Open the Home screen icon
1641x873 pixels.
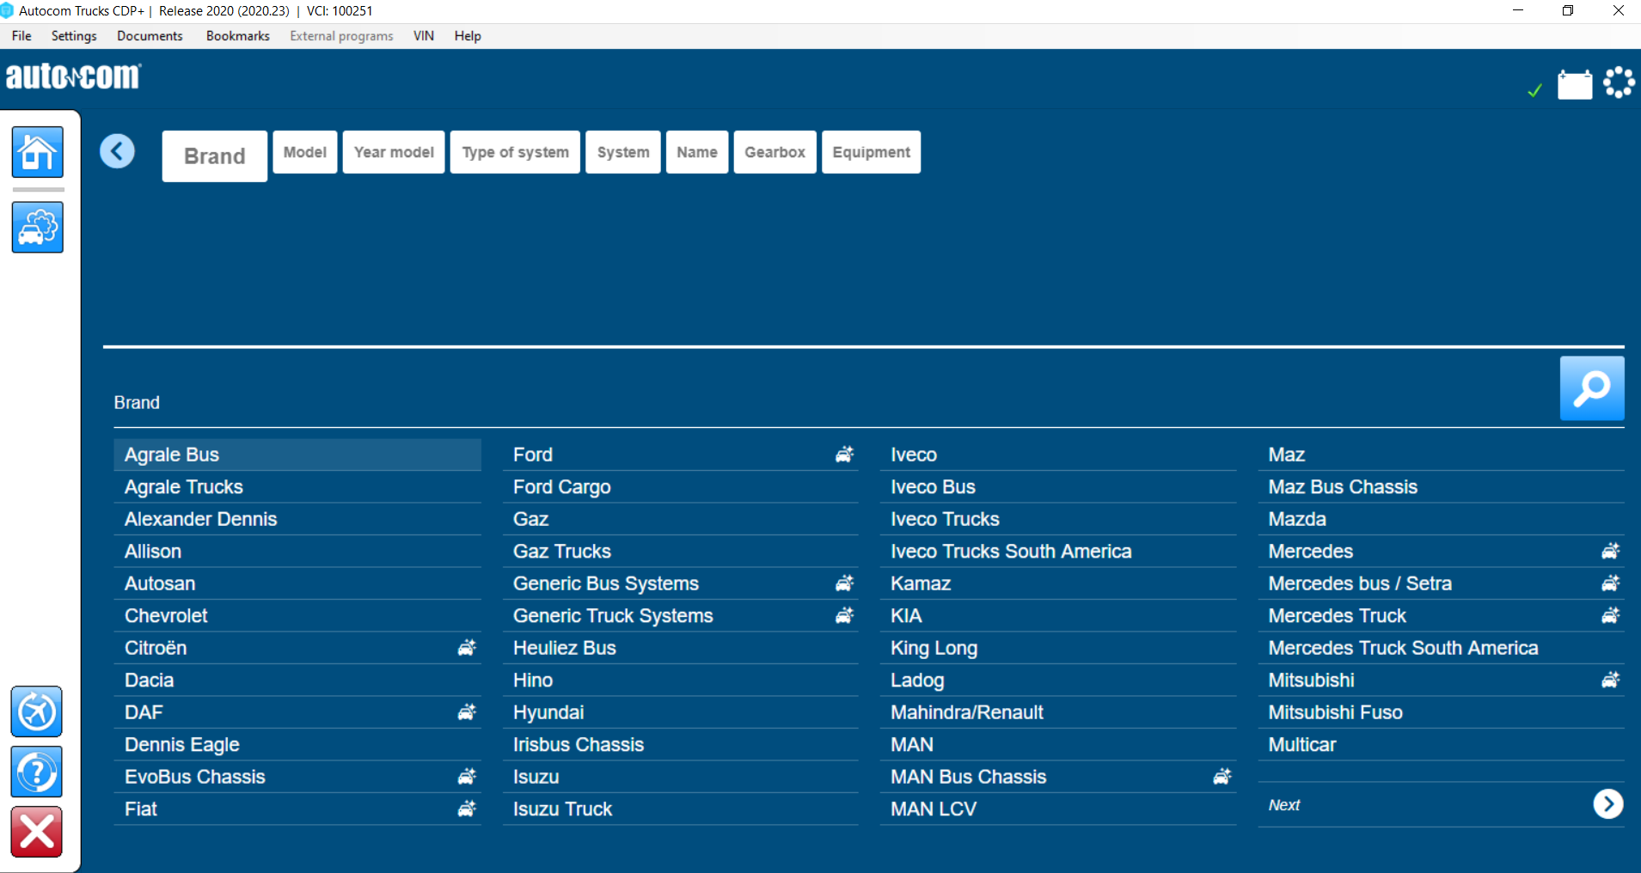(x=37, y=152)
